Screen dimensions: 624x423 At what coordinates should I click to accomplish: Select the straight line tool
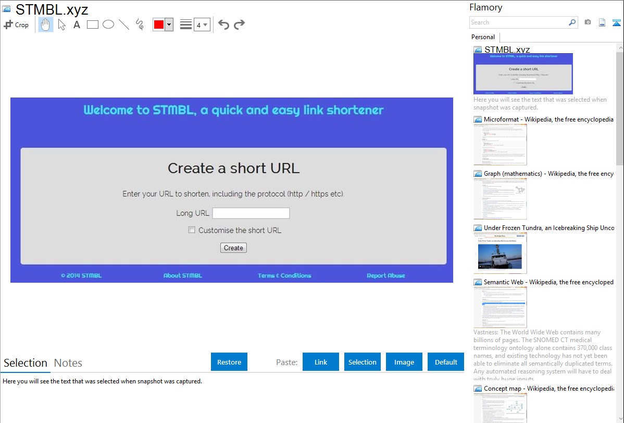pyautogui.click(x=124, y=25)
